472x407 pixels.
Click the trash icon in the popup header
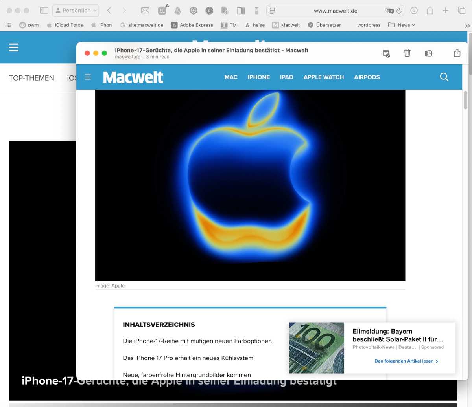[407, 53]
